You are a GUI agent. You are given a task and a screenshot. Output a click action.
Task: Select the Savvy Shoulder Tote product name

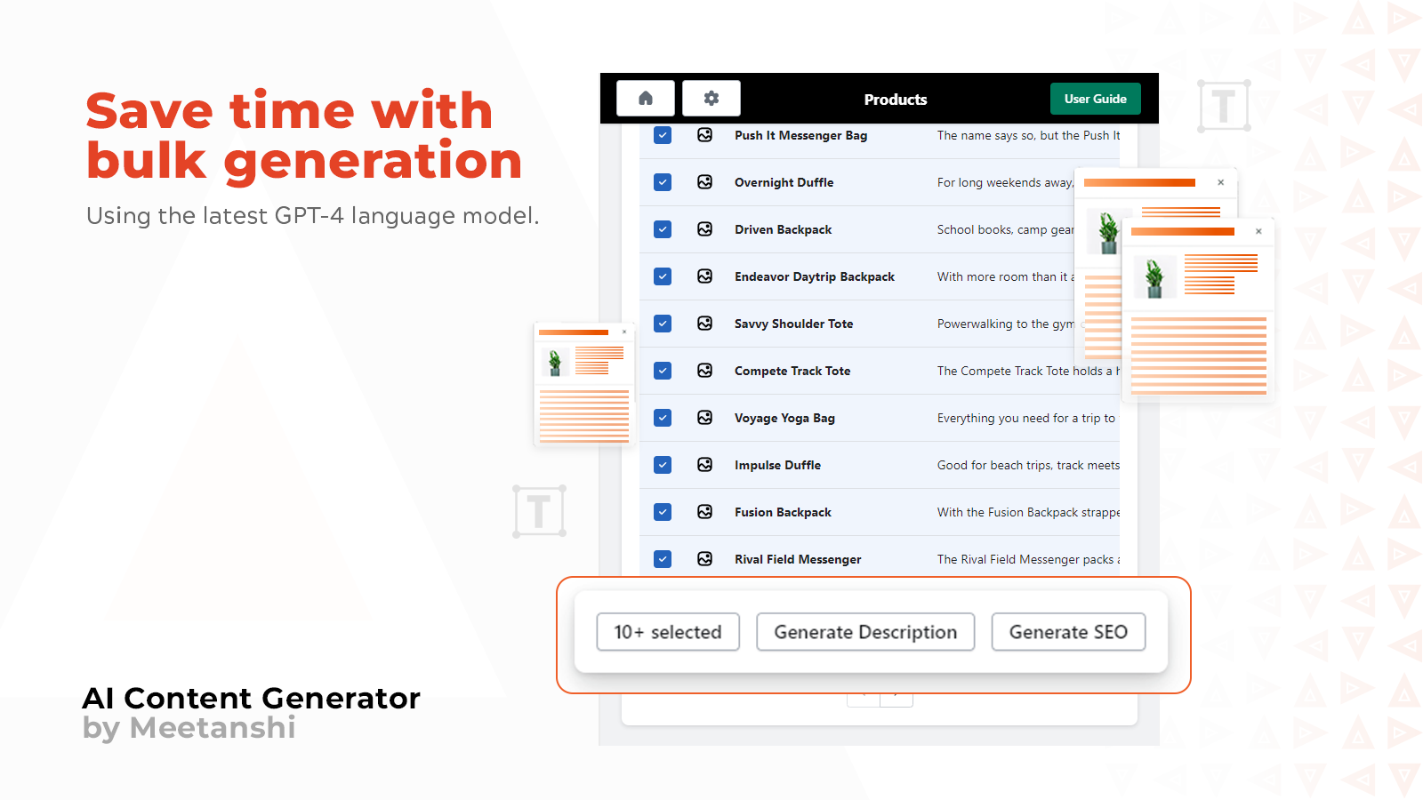[x=794, y=324]
